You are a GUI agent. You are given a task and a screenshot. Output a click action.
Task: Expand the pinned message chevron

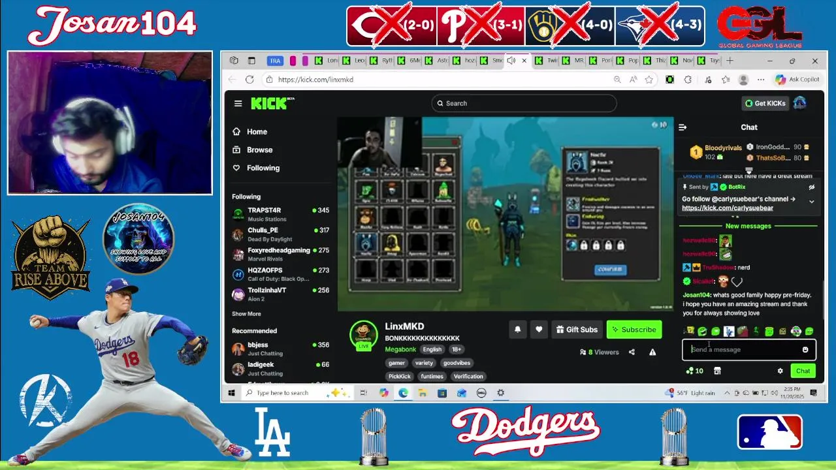point(812,202)
